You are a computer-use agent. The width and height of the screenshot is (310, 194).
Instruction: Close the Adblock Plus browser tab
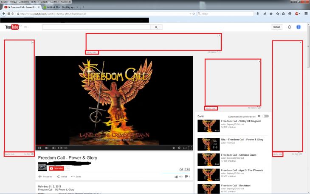(x=77, y=7)
